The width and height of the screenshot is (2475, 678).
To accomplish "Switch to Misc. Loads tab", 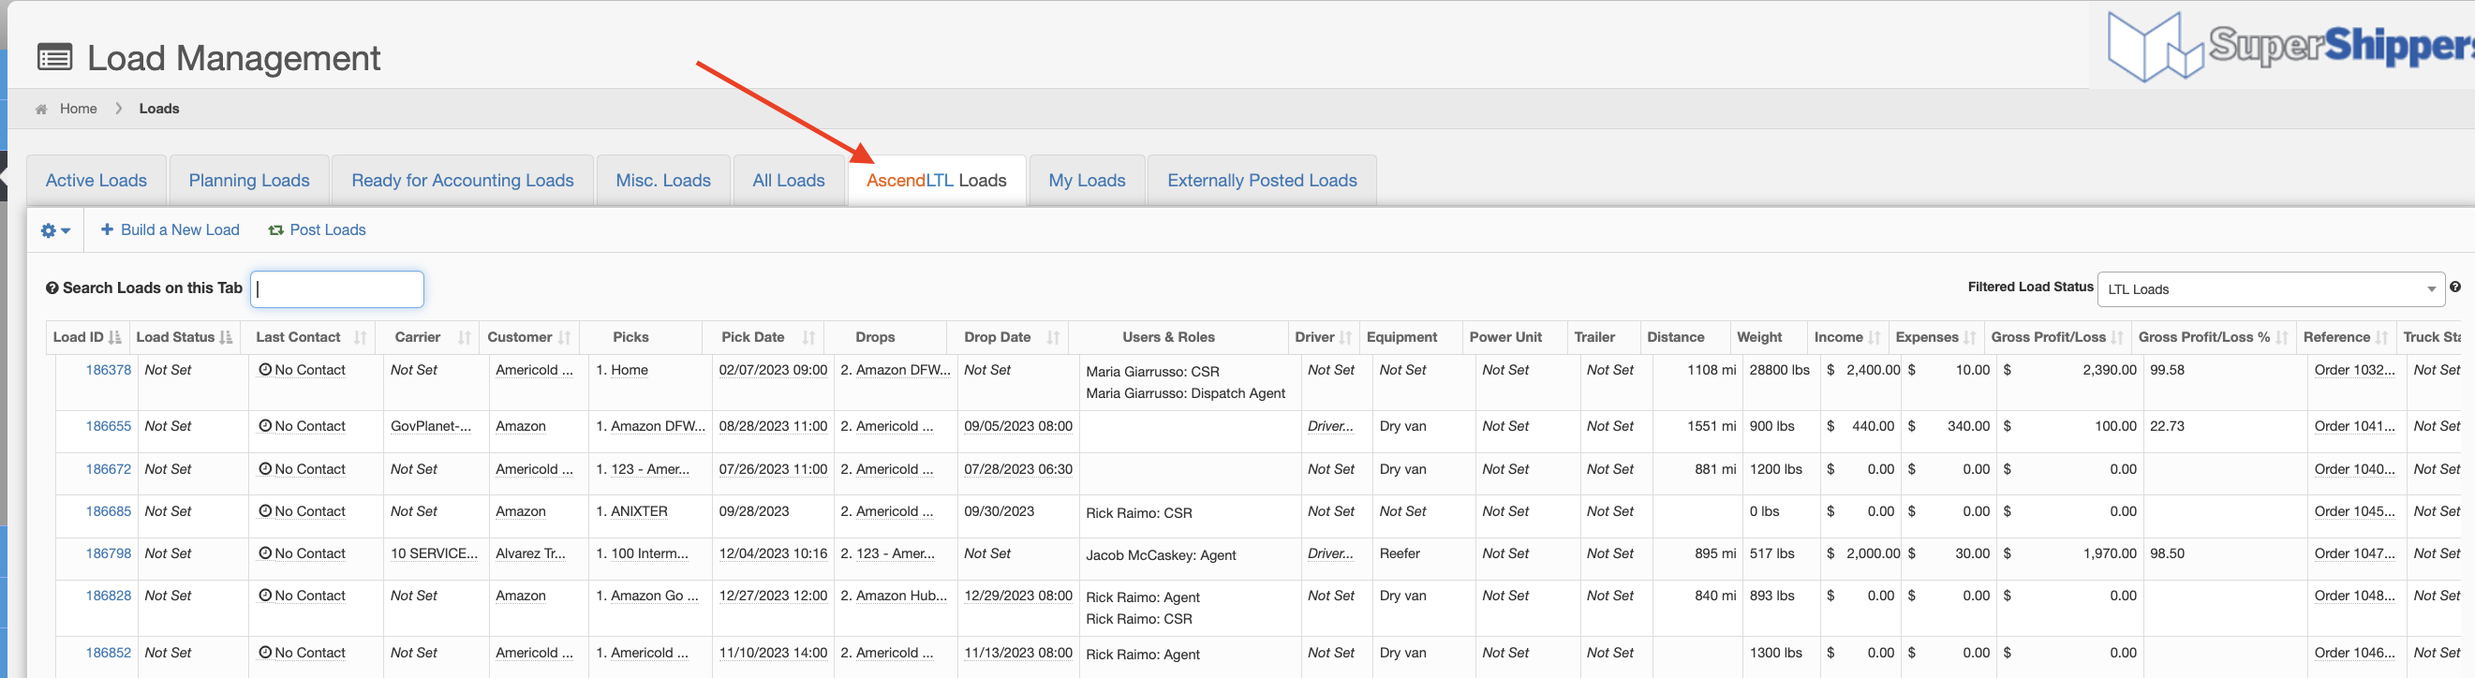I will point(663,181).
